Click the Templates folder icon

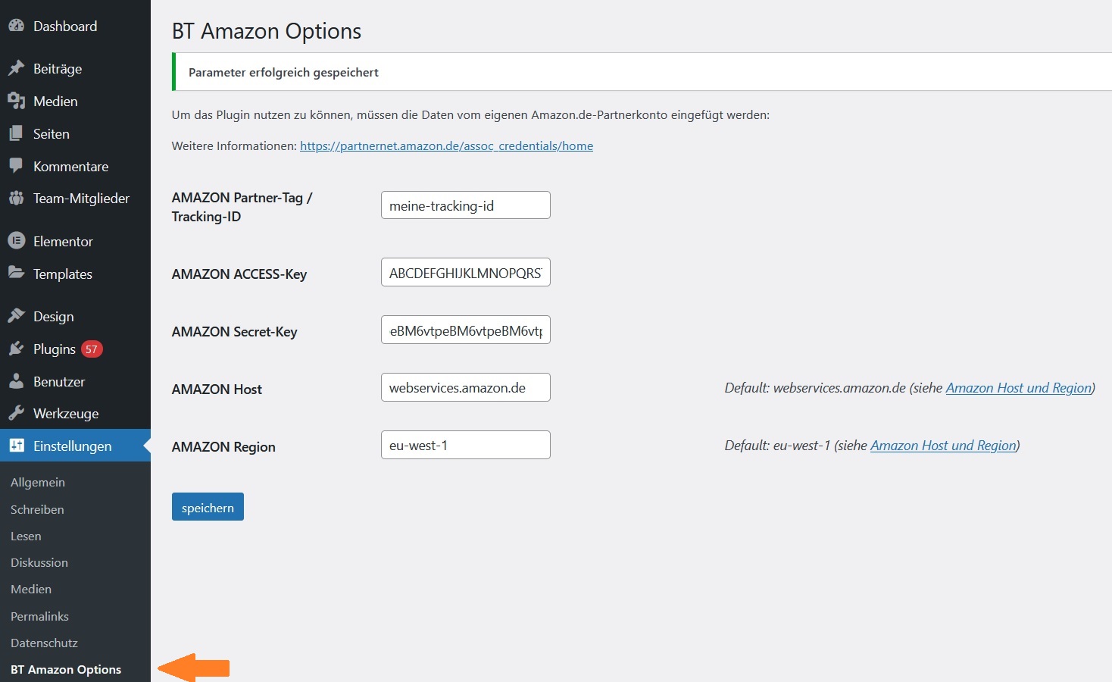(x=16, y=273)
